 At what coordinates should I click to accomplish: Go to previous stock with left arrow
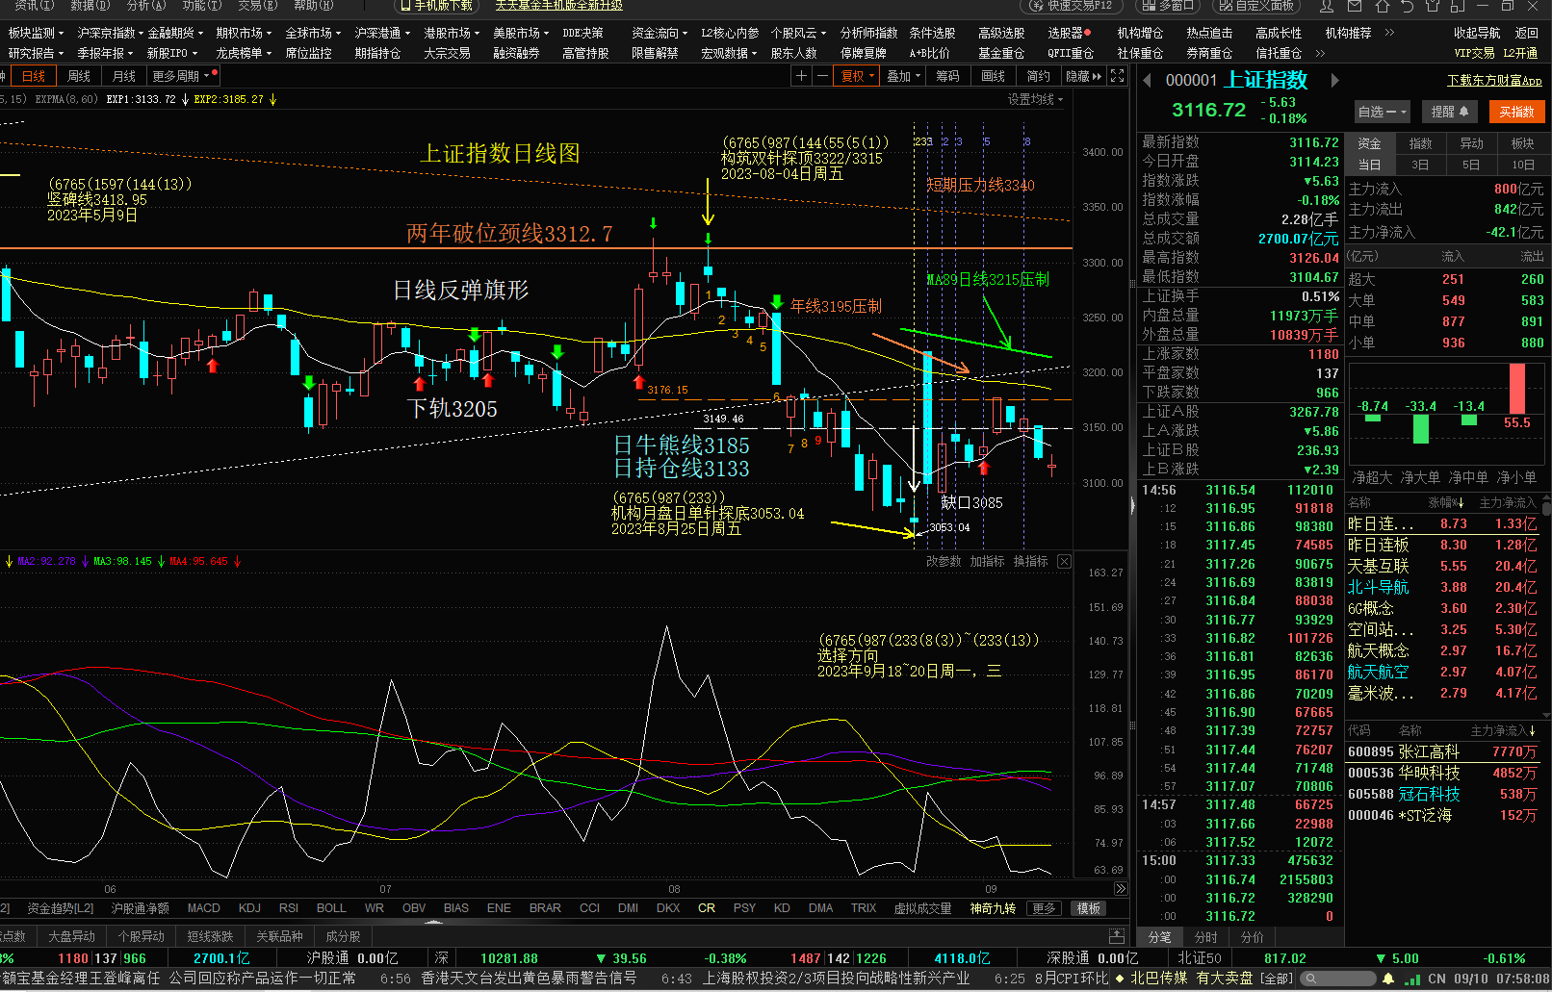point(1147,81)
